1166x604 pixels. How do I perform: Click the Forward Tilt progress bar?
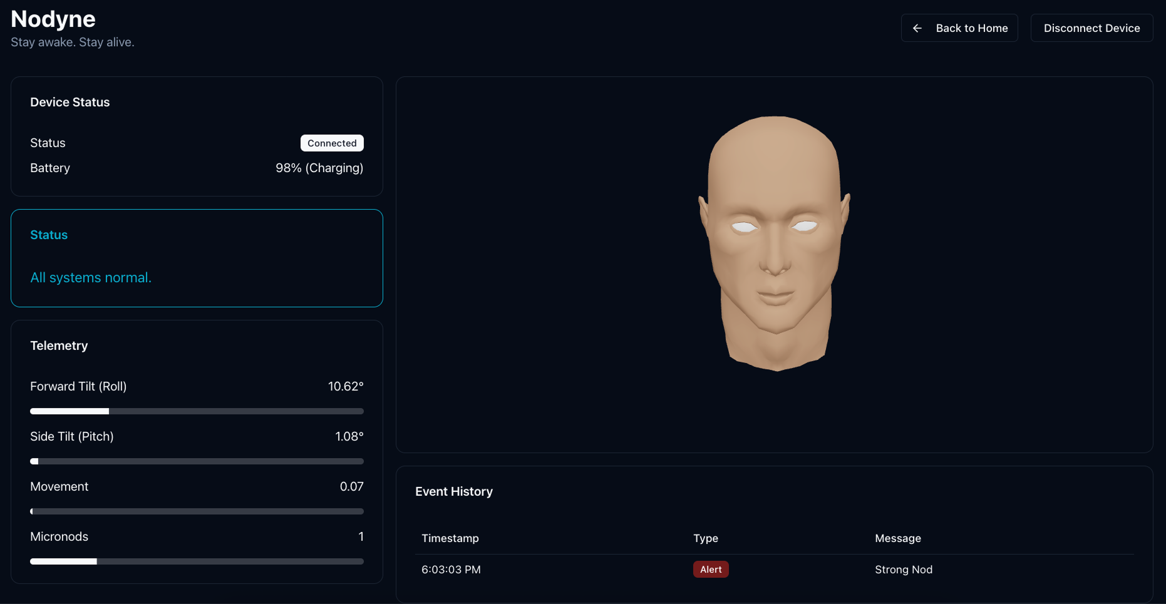tap(197, 411)
